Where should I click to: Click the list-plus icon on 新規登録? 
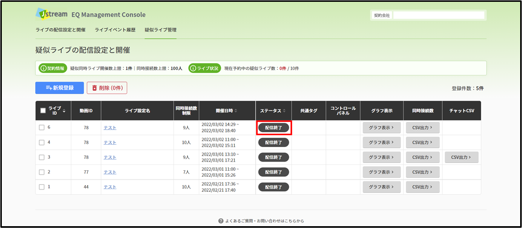point(49,88)
